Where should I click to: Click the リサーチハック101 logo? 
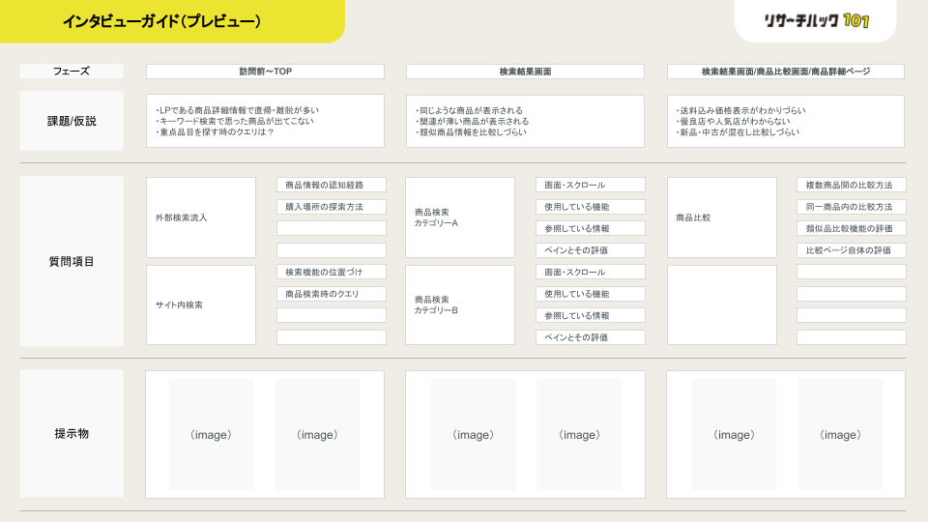[x=816, y=20]
